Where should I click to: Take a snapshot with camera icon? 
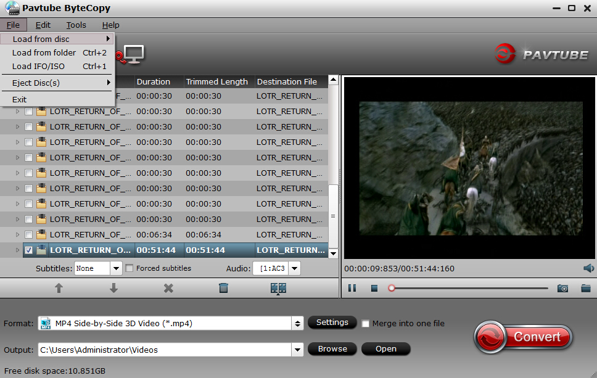click(562, 288)
